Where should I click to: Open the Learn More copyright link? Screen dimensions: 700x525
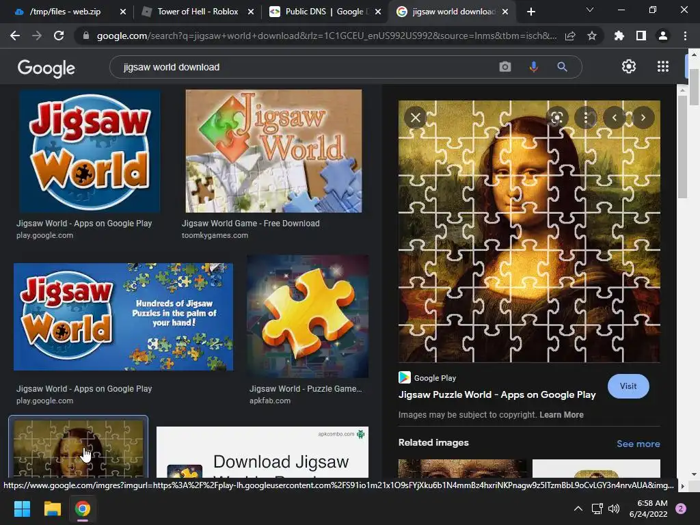coord(561,415)
